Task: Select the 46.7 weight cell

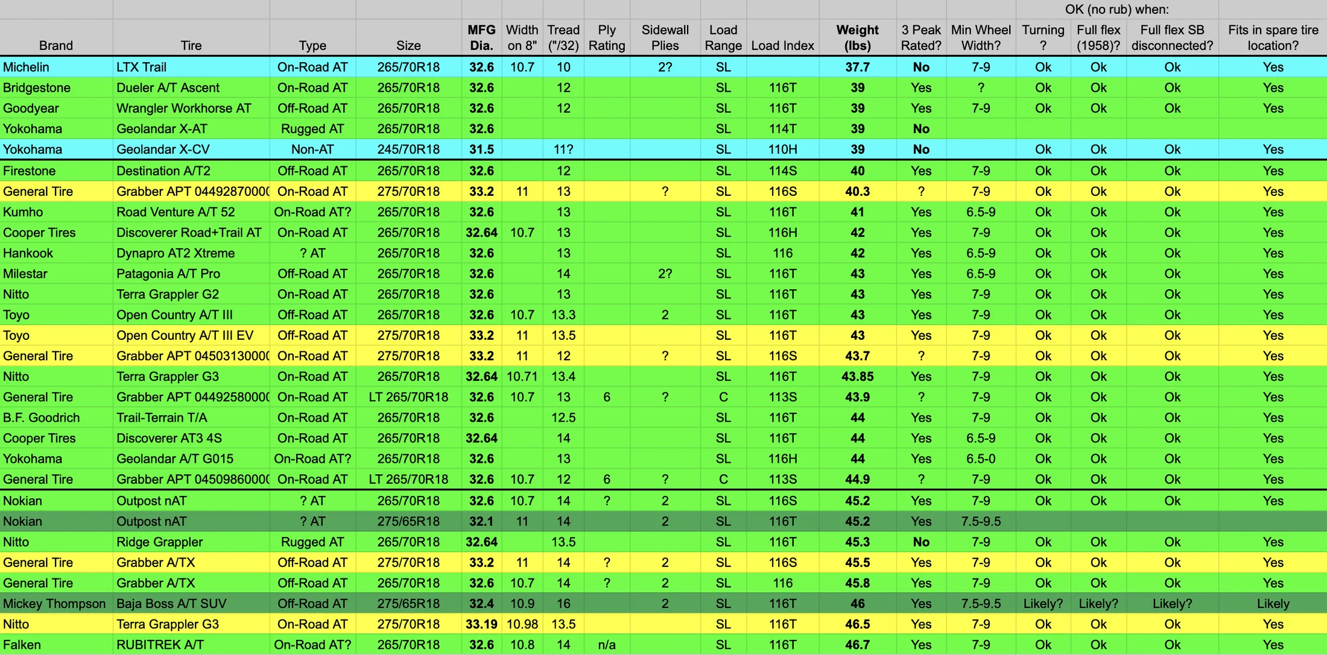Action: coord(857,645)
